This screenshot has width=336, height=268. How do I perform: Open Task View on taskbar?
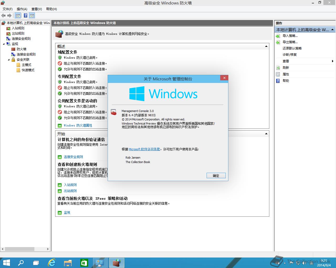click(36, 263)
